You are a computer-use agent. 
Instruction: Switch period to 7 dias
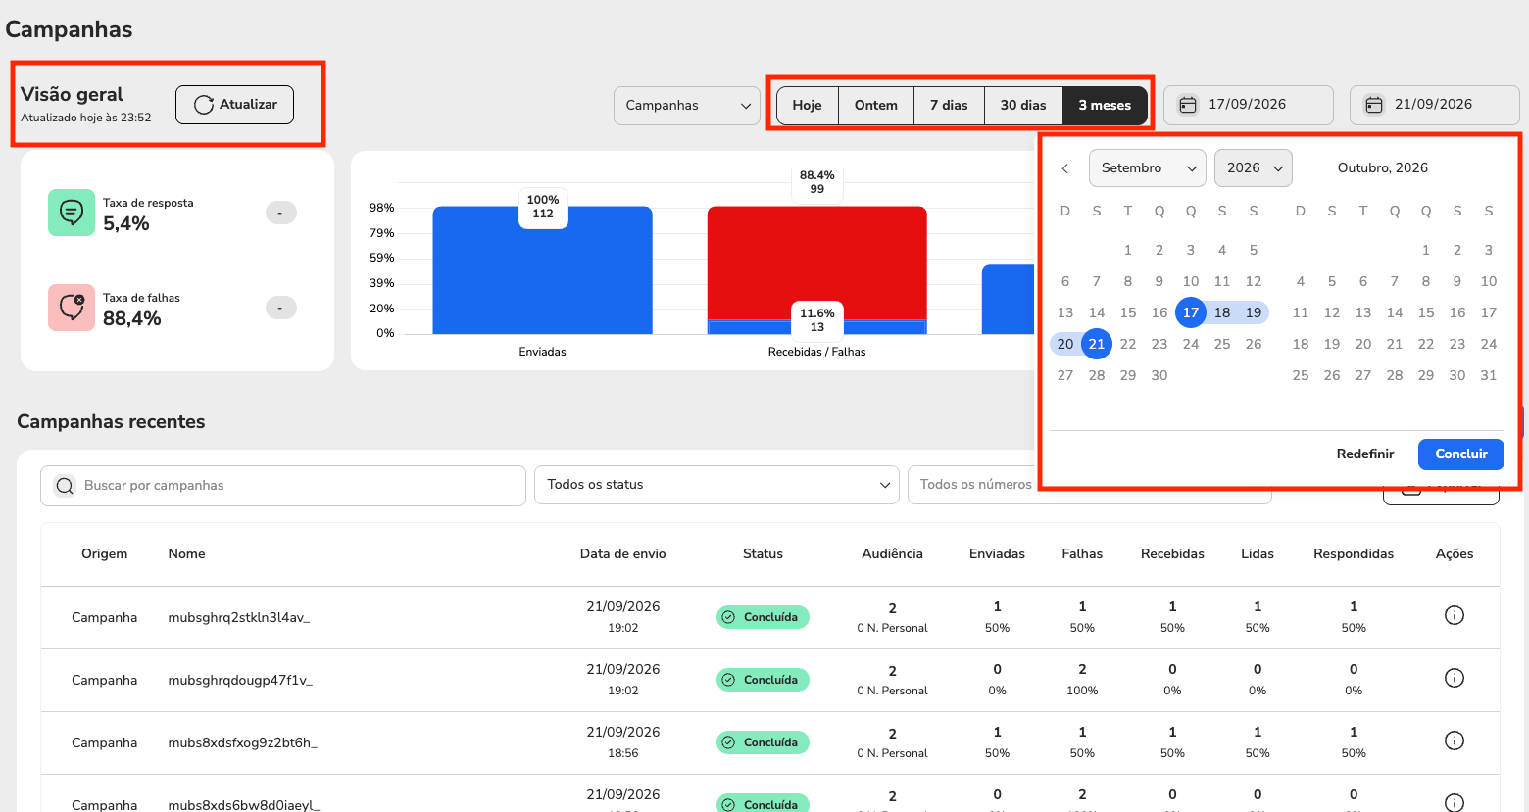pos(949,106)
